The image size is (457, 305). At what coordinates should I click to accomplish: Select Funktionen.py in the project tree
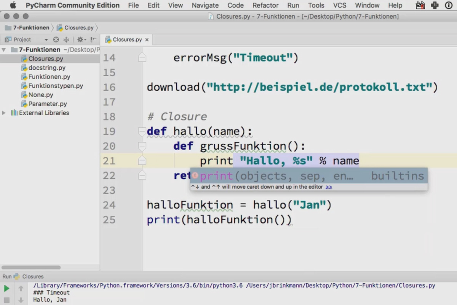(49, 77)
